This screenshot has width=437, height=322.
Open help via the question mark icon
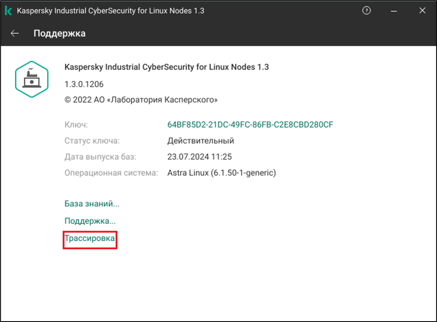tap(367, 11)
